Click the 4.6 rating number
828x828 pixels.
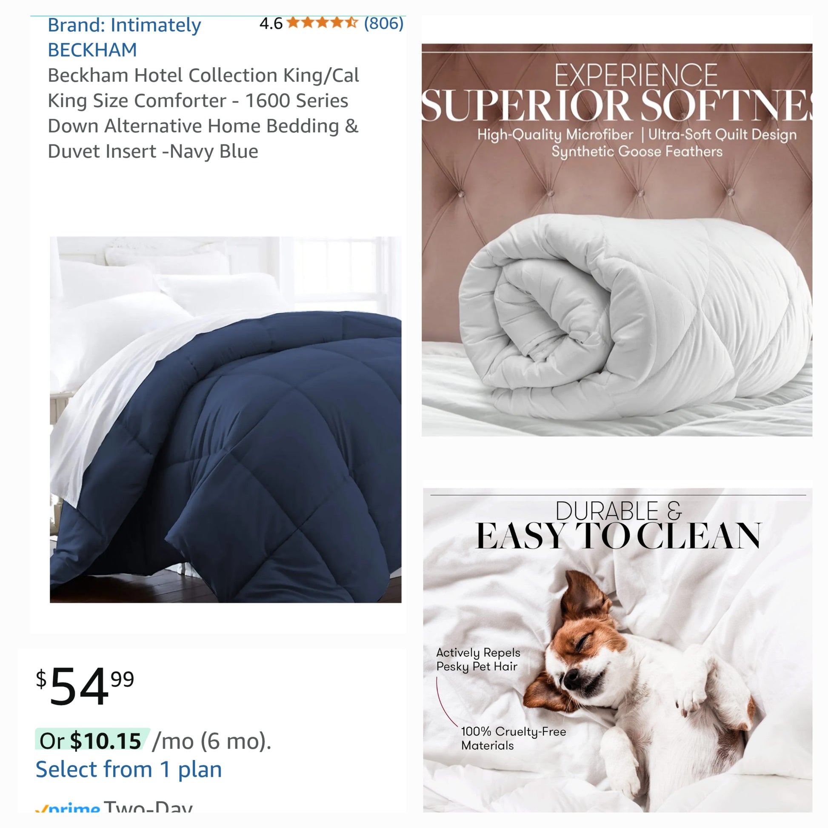tap(271, 23)
